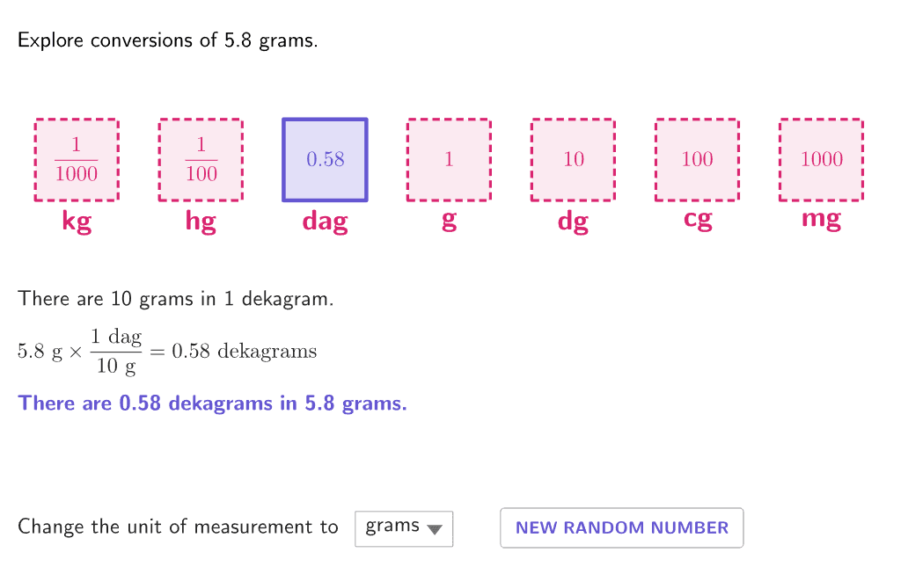
Task: Click the kg unit label
Action: click(77, 220)
